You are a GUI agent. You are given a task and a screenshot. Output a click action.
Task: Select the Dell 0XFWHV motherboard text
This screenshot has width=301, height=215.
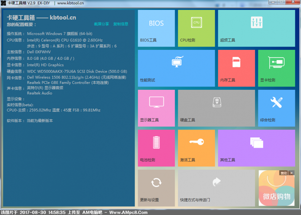(x=39, y=52)
